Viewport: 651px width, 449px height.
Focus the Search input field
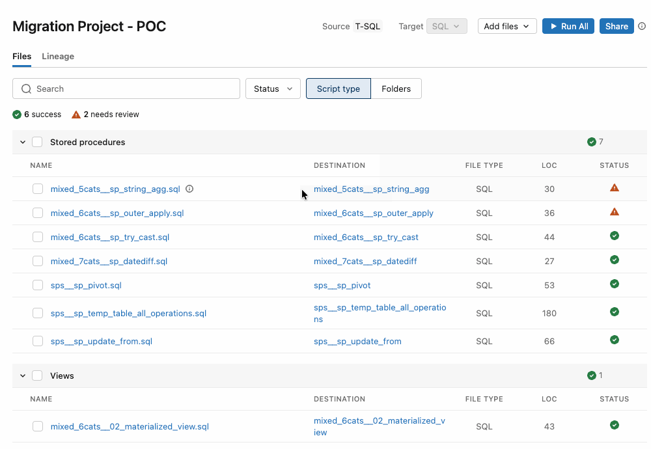pyautogui.click(x=126, y=88)
